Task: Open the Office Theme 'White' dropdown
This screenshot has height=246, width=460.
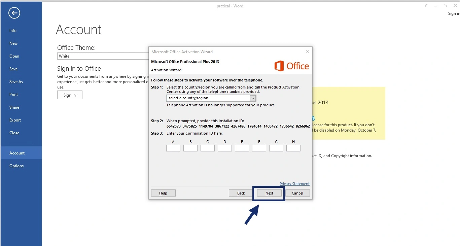Action: pos(103,56)
